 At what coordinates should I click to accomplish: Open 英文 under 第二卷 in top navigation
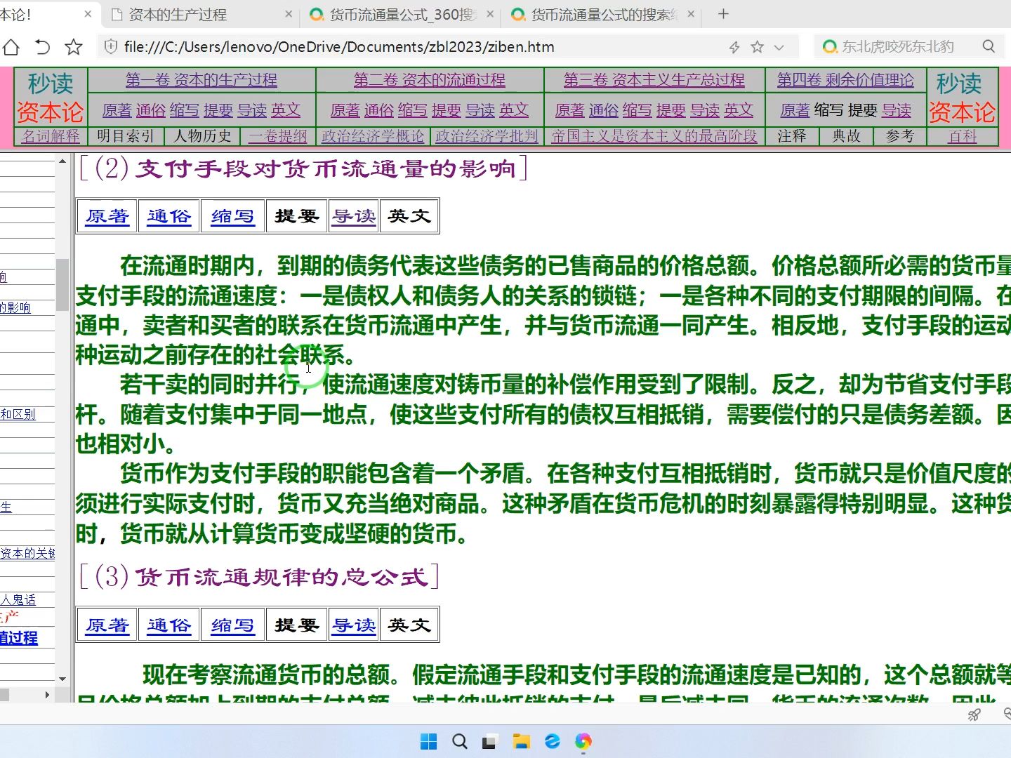514,110
